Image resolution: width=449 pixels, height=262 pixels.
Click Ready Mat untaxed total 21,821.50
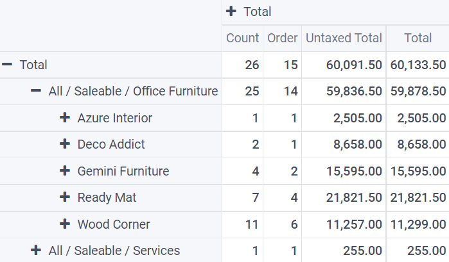tap(354, 197)
